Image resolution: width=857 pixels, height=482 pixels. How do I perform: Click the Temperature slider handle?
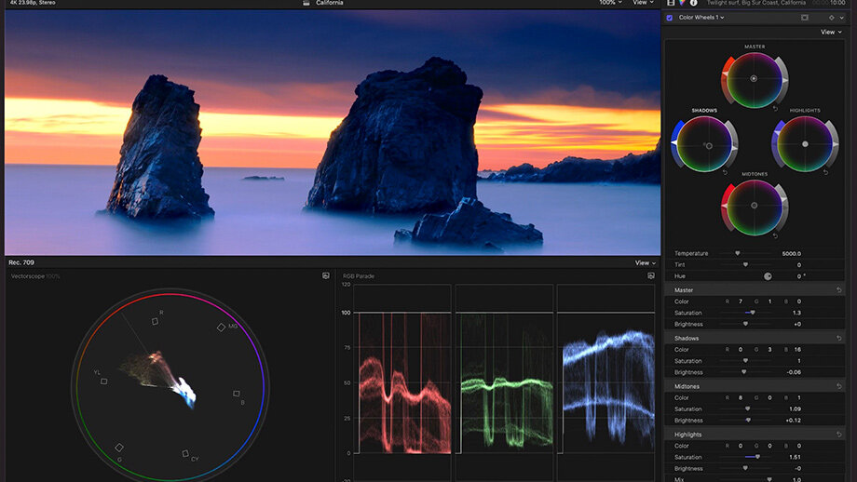tap(738, 253)
